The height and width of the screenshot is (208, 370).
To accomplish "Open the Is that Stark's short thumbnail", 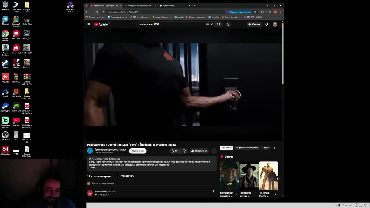I will [x=269, y=176].
